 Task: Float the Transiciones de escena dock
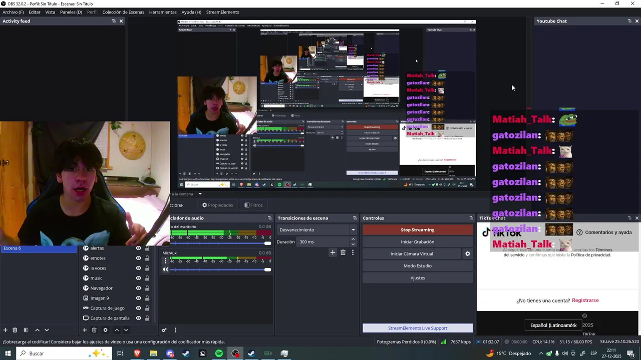pos(355,218)
